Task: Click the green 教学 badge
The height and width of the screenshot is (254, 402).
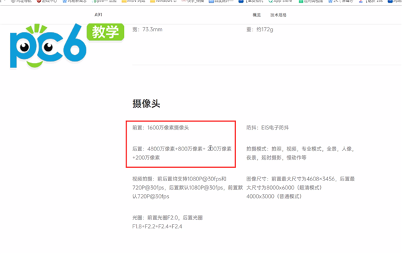Action: click(x=105, y=32)
